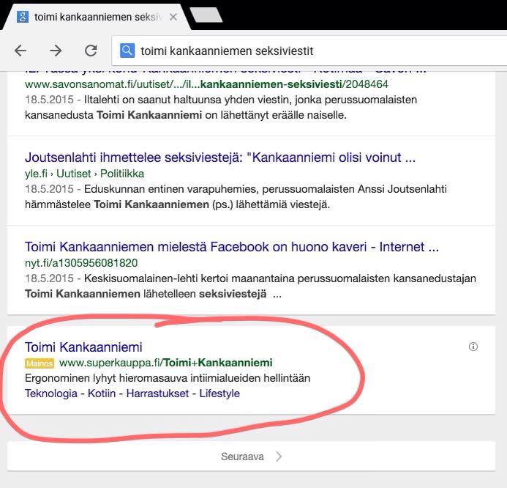Click the yellow Mainos ad badge
Viewport: 507px width, 488px height.
[40, 363]
